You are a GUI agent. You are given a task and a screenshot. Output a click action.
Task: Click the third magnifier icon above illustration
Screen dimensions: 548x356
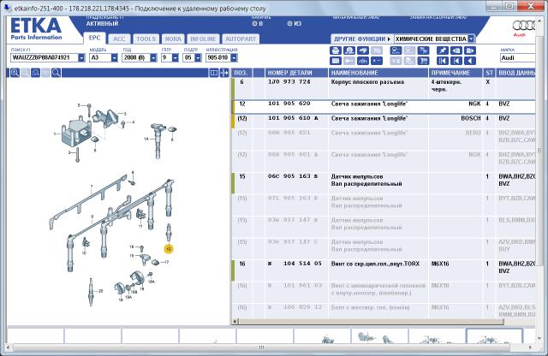click(36, 73)
